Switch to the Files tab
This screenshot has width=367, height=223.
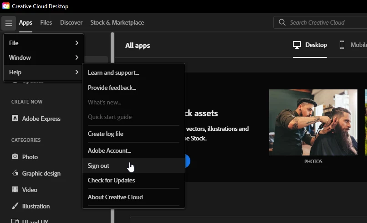click(46, 22)
